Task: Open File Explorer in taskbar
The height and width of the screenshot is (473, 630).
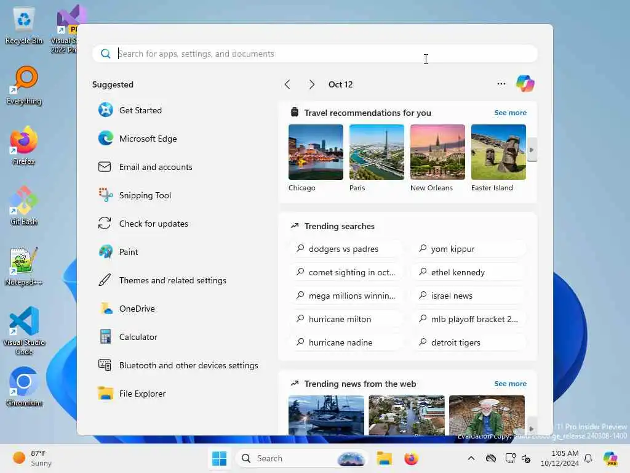Action: pyautogui.click(x=384, y=458)
